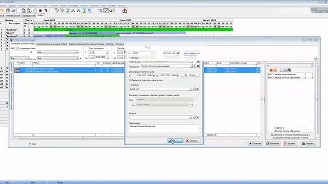The height and width of the screenshot is (184, 328).
Task: Open the wide lower 'Все' dropdown
Action: [x=77, y=58]
